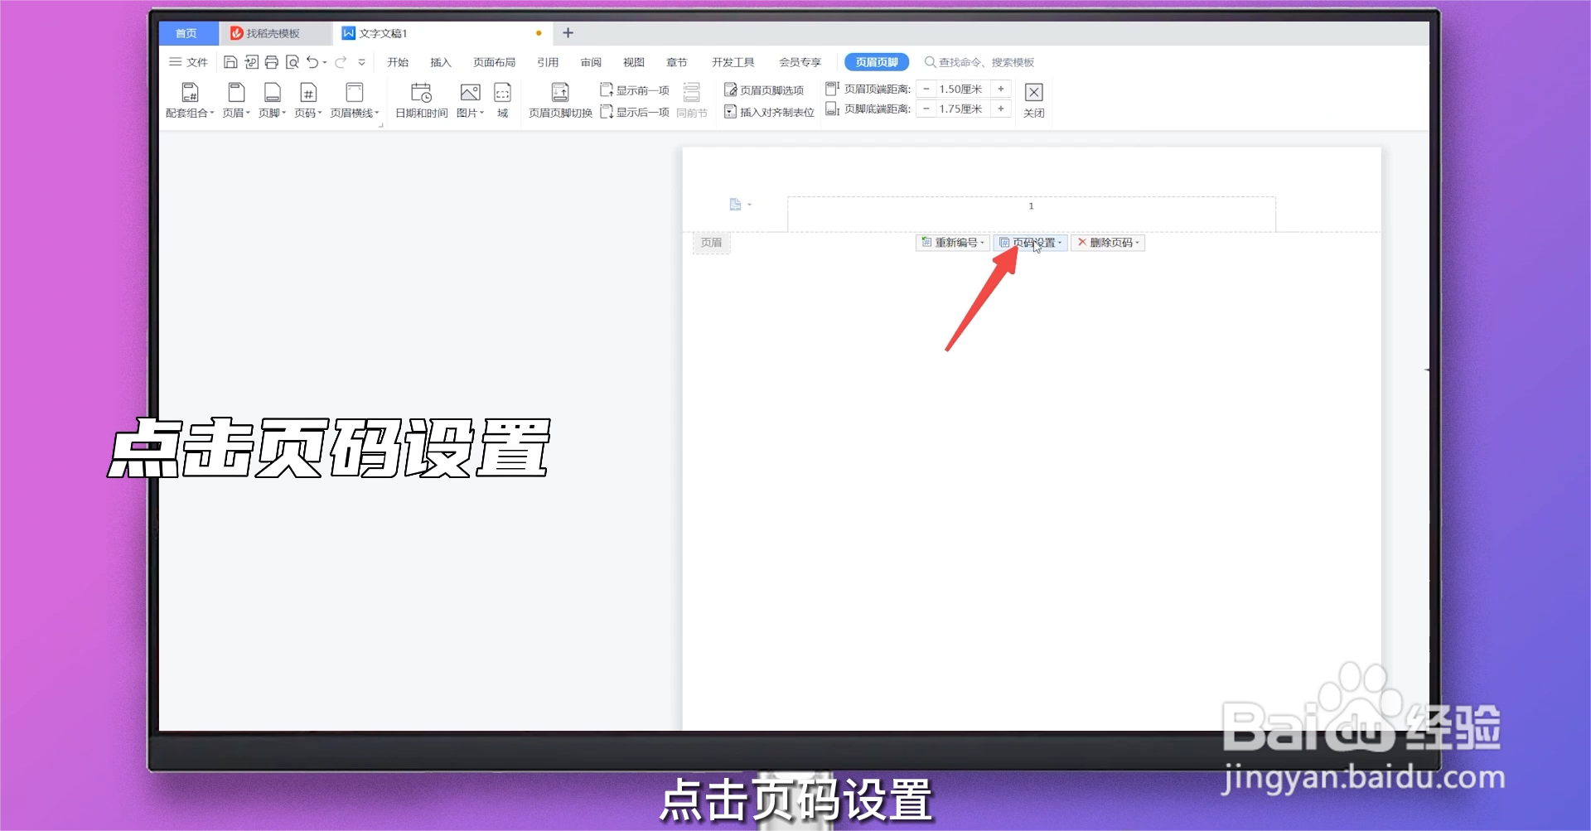Switch to the 开始 ribbon tab

tap(398, 62)
